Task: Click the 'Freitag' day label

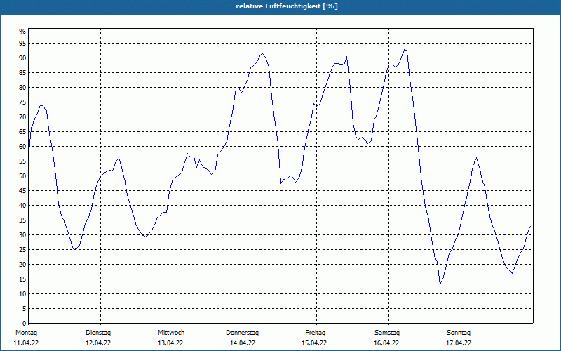Action: point(315,333)
